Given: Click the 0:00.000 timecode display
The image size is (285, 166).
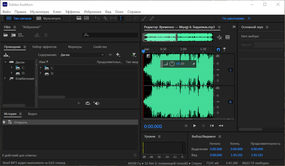Looking at the screenshot, I should tap(153, 126).
